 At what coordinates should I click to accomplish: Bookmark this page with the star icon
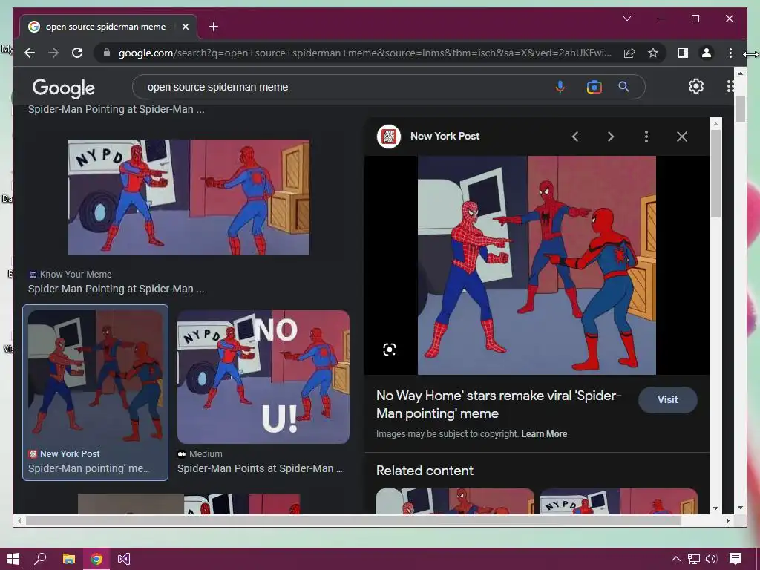click(x=653, y=53)
